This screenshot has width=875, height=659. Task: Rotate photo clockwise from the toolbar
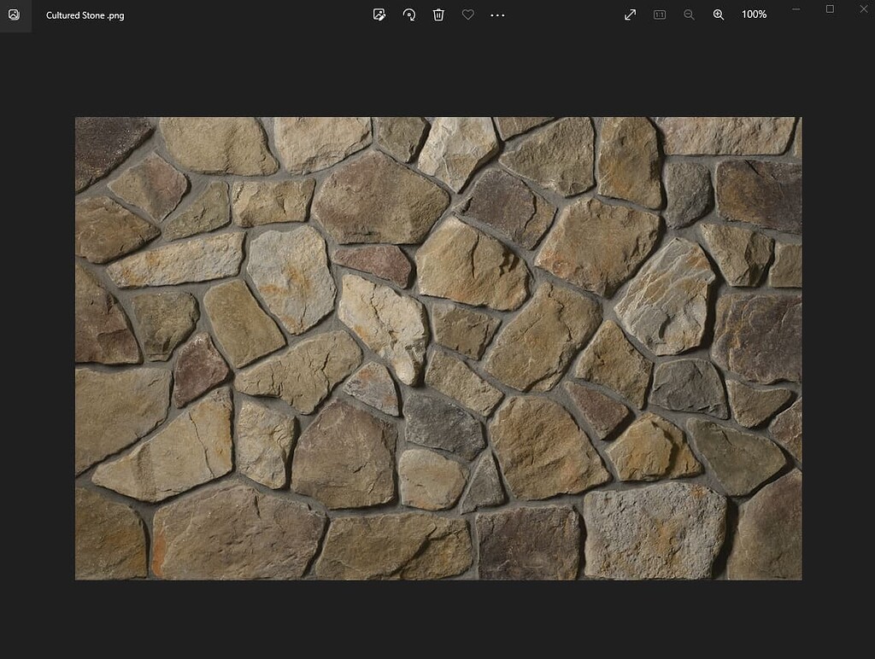408,15
